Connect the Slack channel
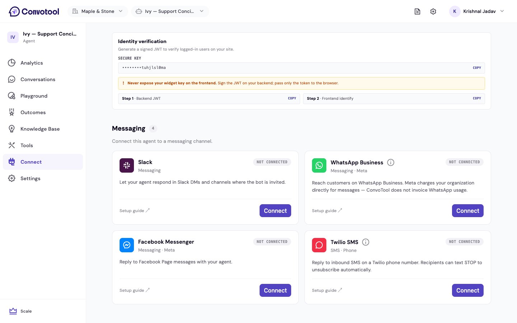 pyautogui.click(x=275, y=211)
